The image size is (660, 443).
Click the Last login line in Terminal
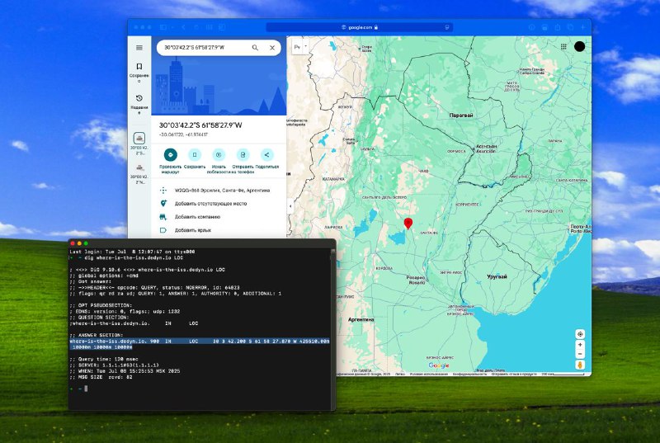(132, 252)
